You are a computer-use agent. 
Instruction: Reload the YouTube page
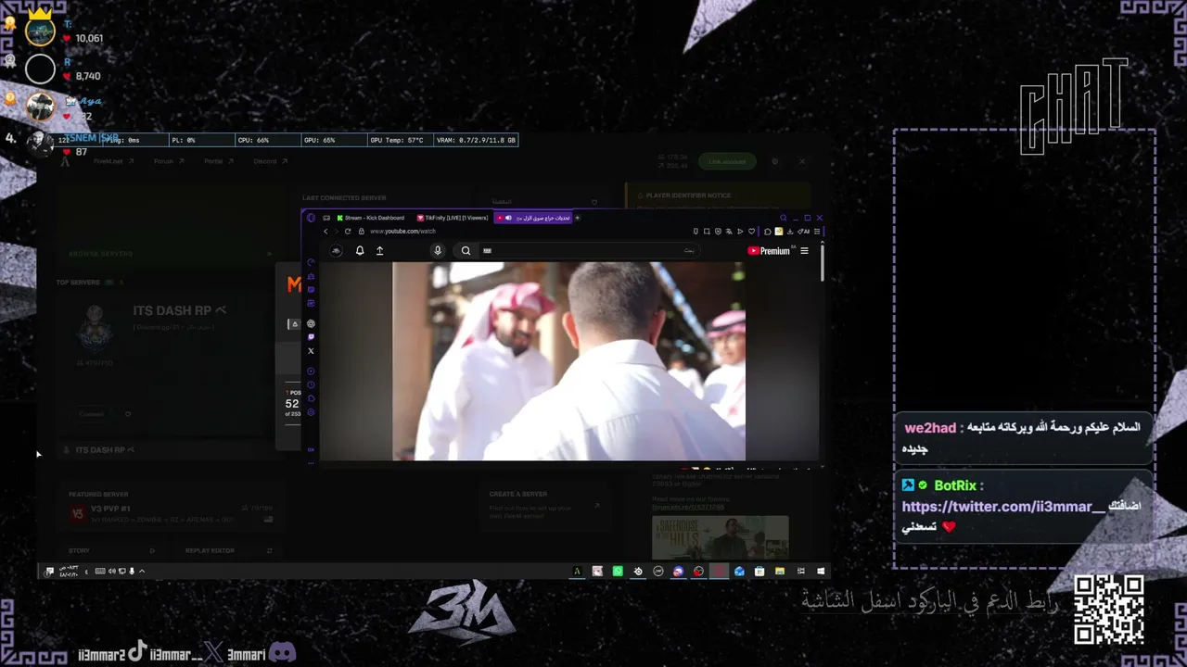(x=348, y=231)
